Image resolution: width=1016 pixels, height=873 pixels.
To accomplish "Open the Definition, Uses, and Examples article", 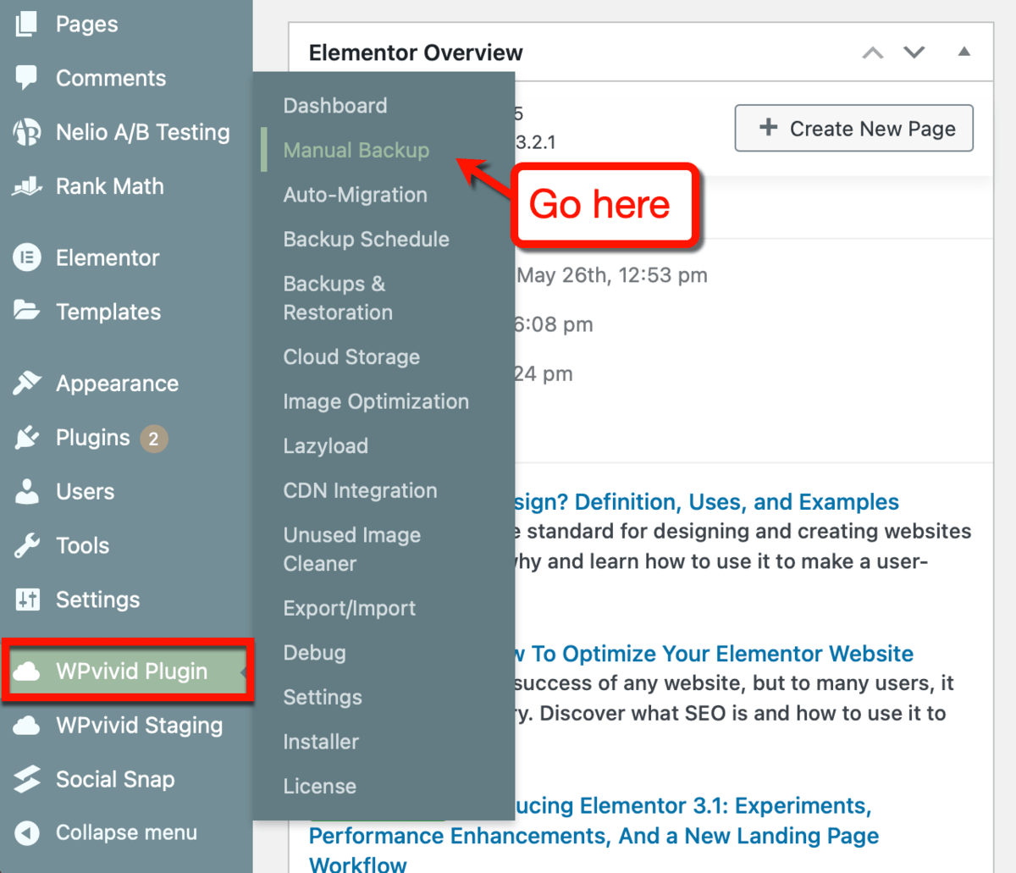I will [x=707, y=502].
